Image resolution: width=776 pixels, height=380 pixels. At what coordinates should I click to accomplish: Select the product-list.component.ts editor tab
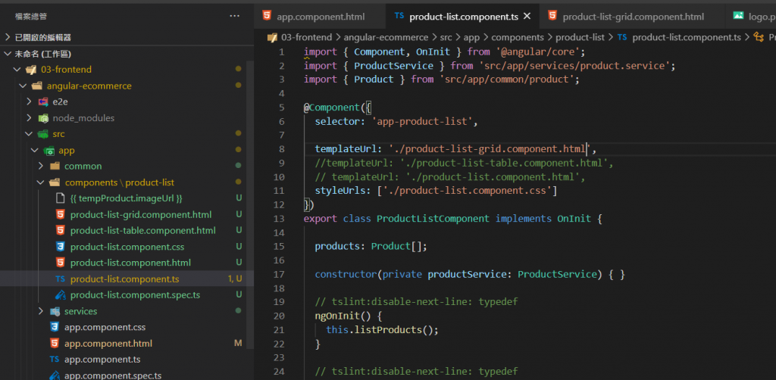point(463,17)
